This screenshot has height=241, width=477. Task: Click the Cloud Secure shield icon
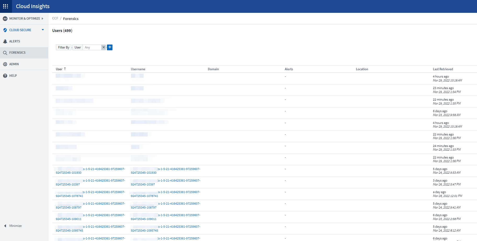[x=5, y=30]
